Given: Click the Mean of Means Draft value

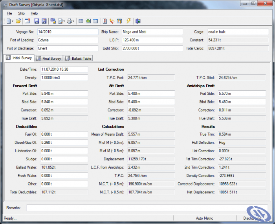Looking at the screenshot, I should tap(151, 134).
